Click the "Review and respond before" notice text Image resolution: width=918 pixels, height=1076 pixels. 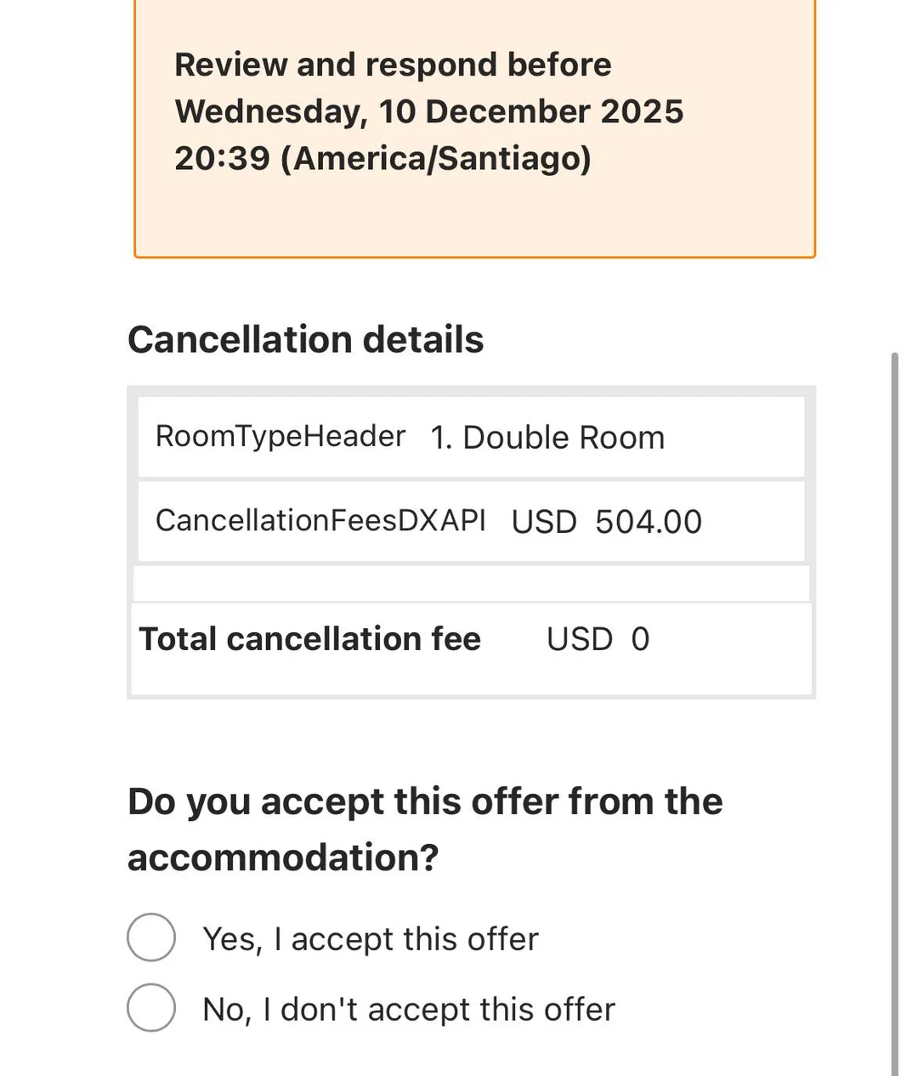pyautogui.click(x=393, y=65)
